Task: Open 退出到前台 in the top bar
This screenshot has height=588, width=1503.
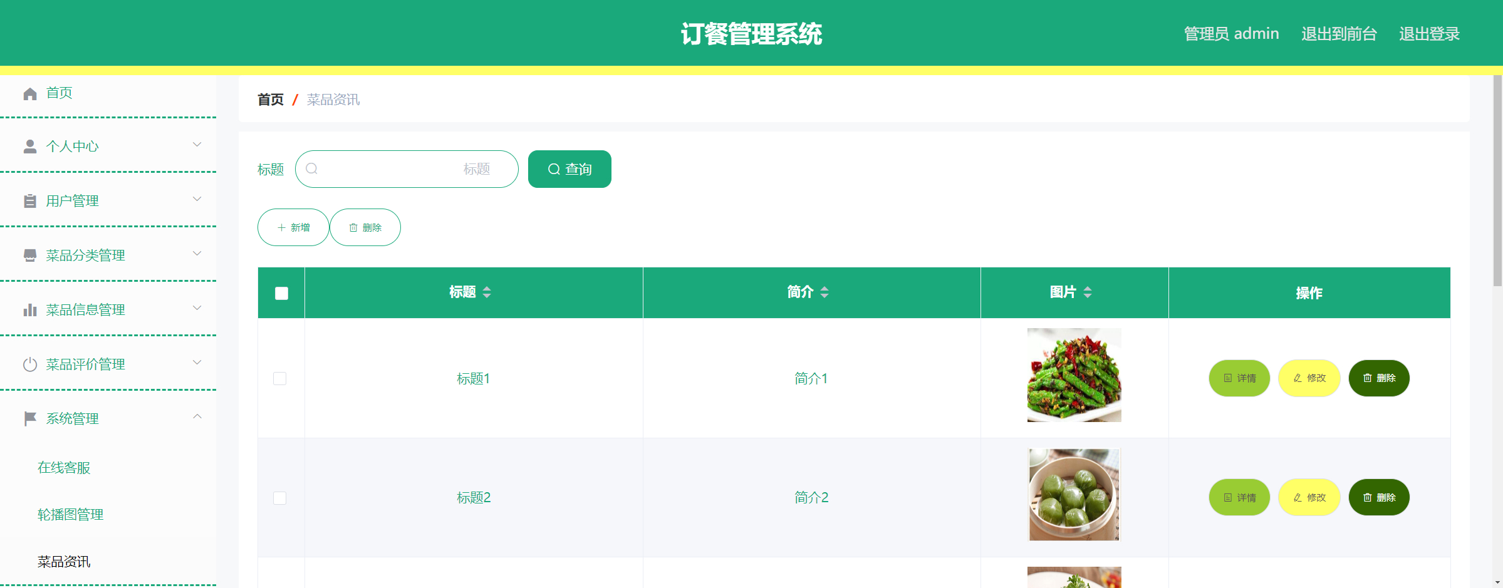Action: tap(1338, 34)
